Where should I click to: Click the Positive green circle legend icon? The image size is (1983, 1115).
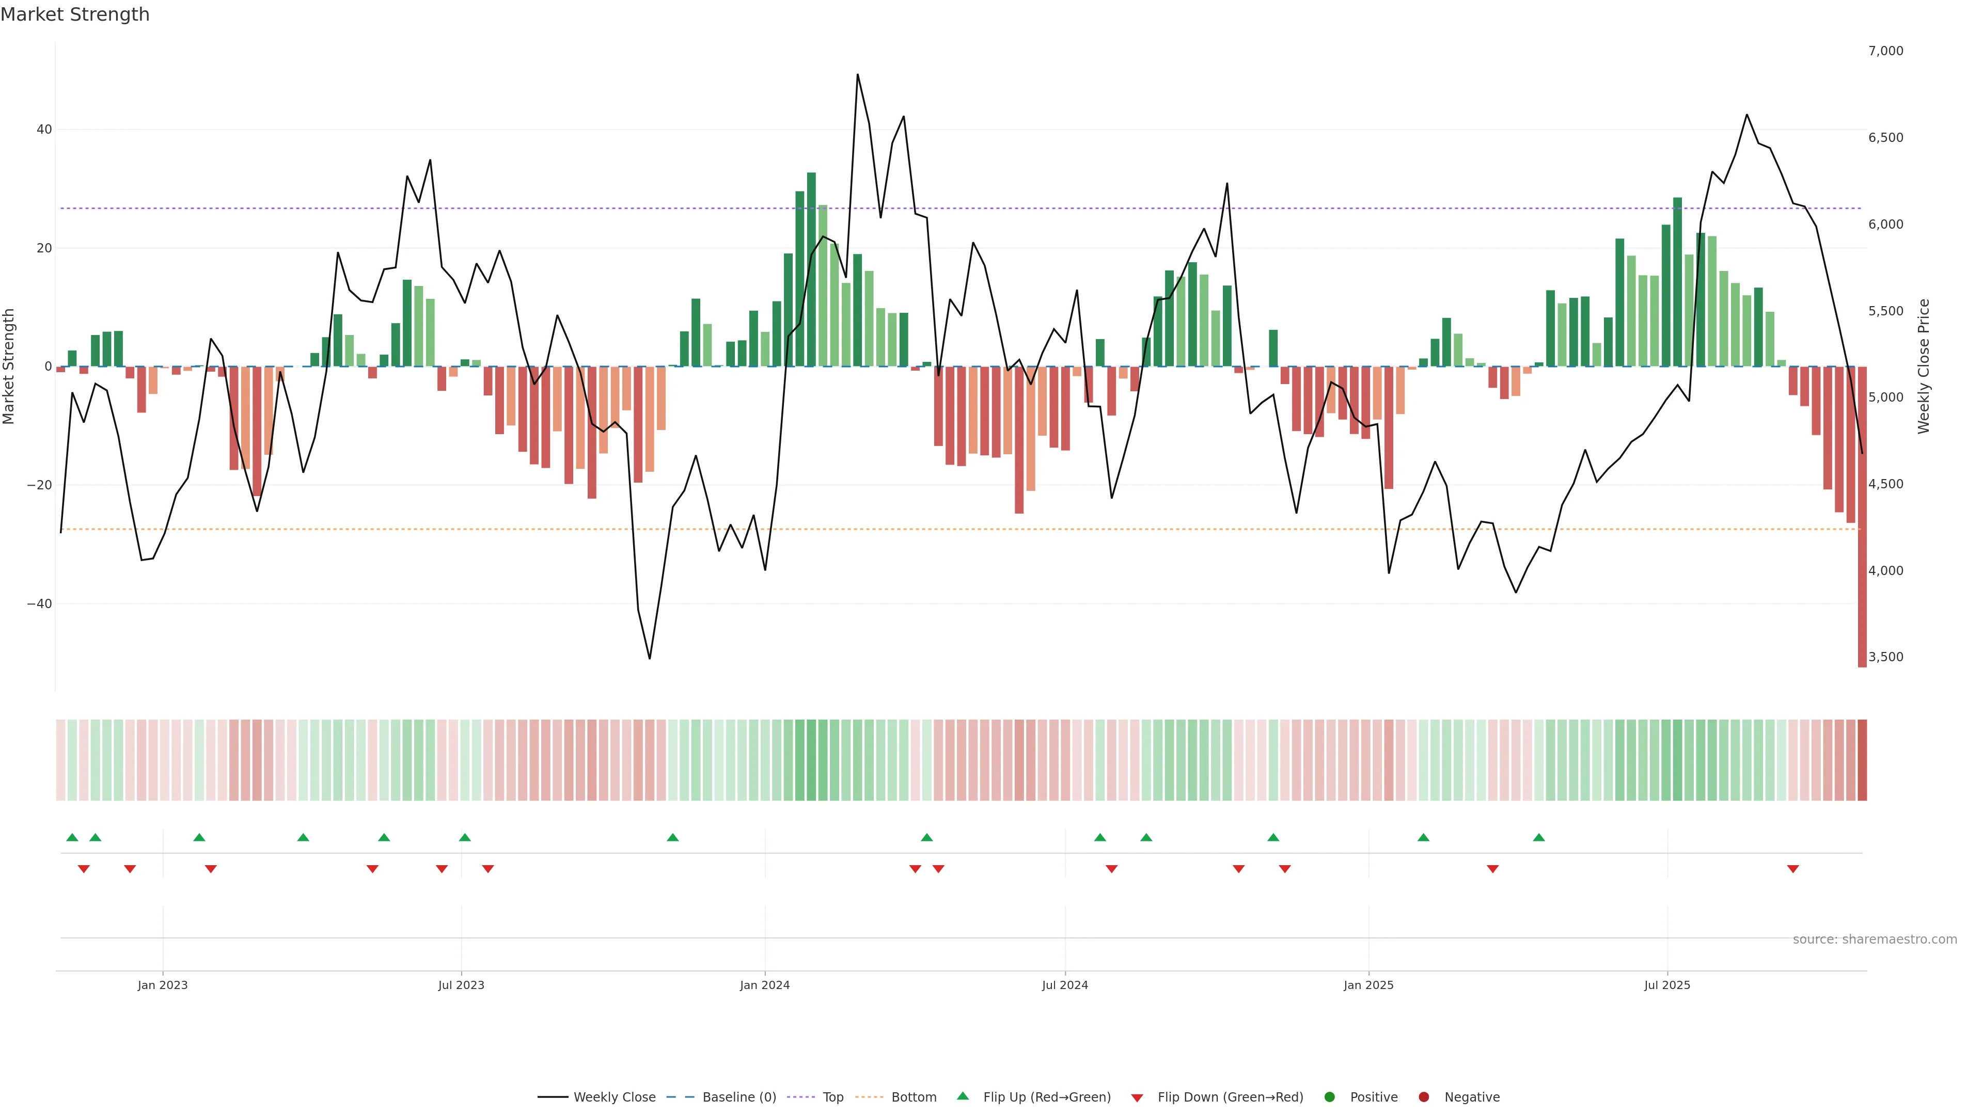pyautogui.click(x=1329, y=1097)
